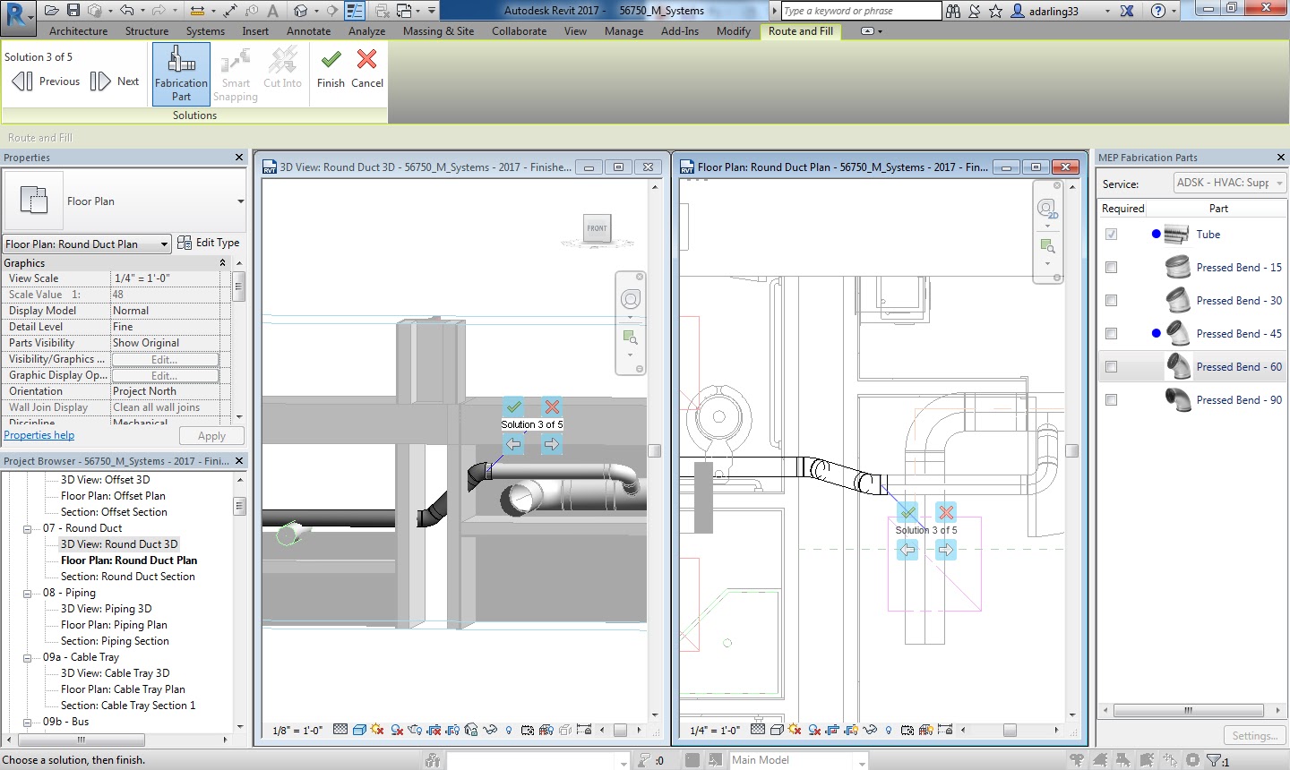Click red X in floor plan view
Viewport: 1290px width, 770px height.
(946, 512)
